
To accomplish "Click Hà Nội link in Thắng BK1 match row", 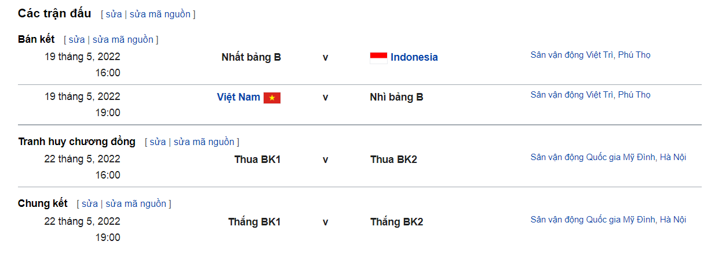I will point(673,220).
